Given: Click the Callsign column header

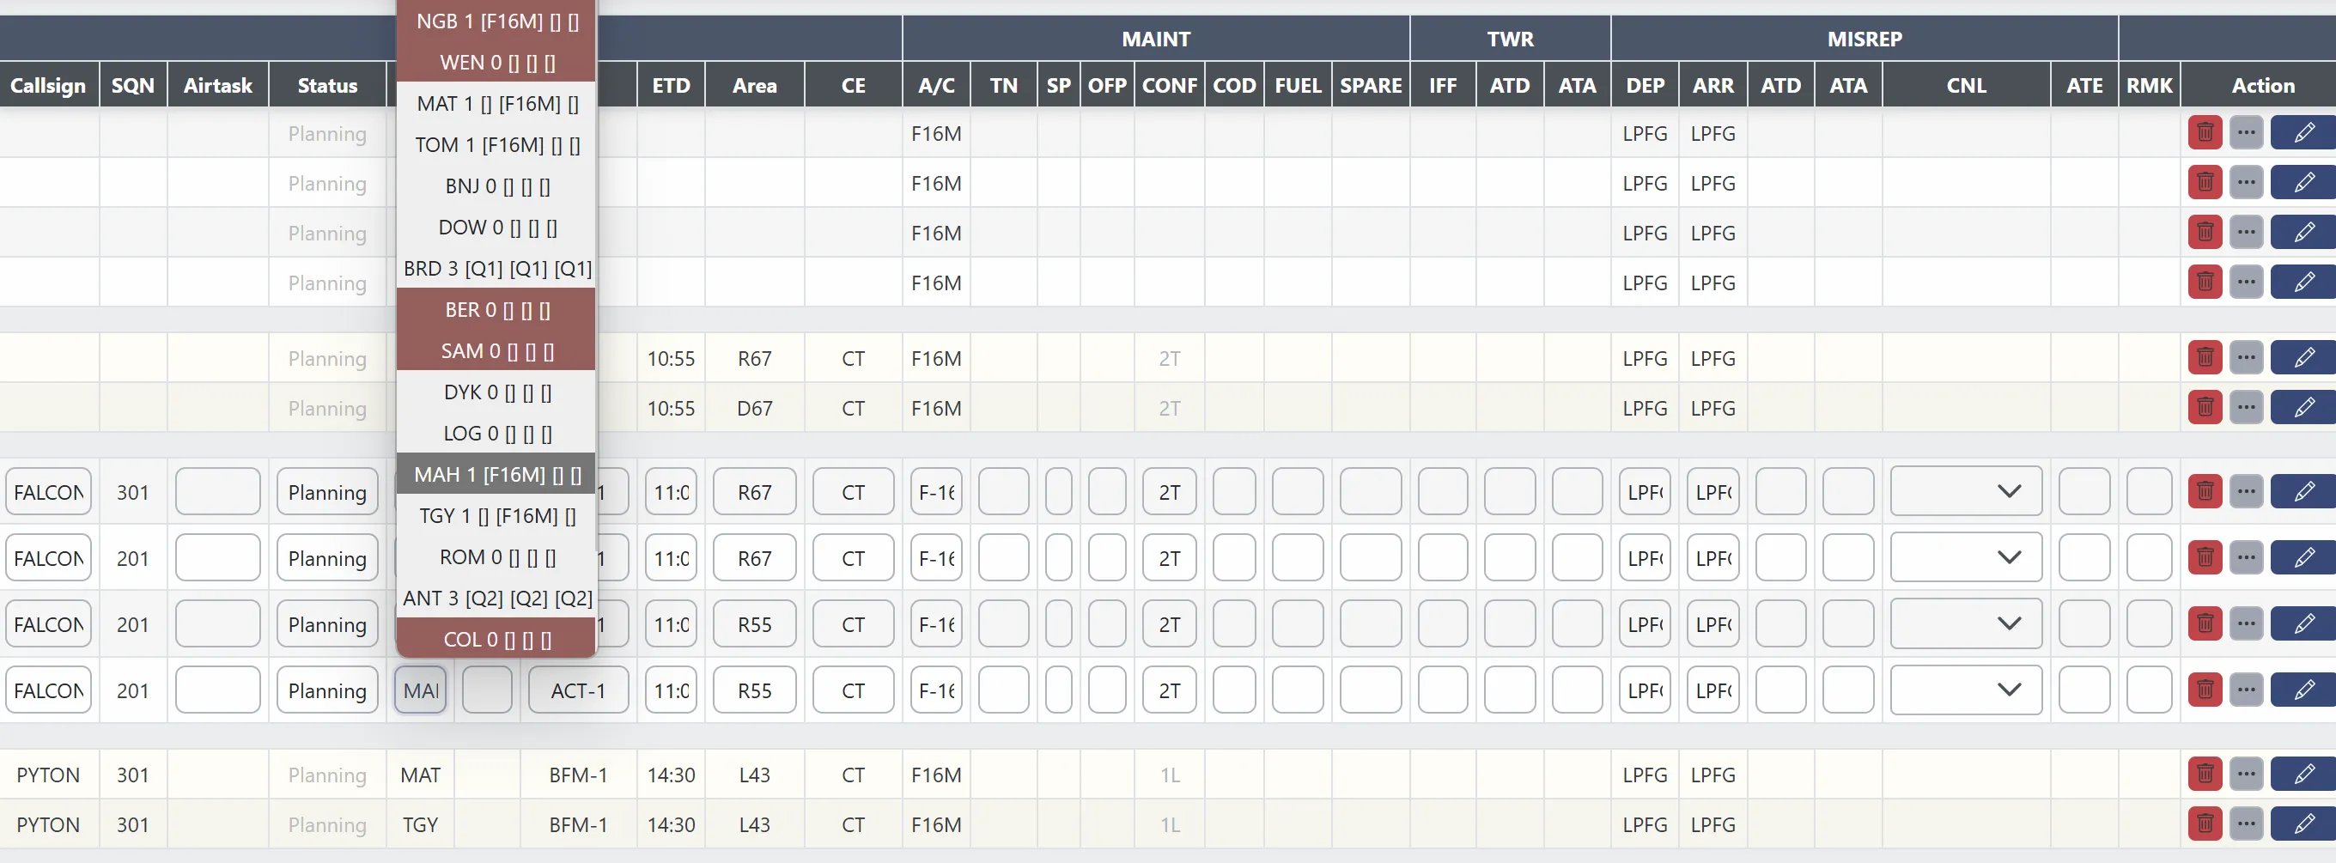Looking at the screenshot, I should coord(48,86).
